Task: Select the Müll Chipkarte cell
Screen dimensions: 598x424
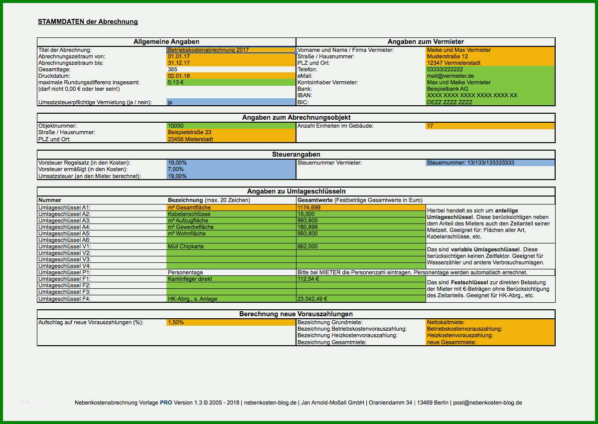Action: (x=231, y=246)
